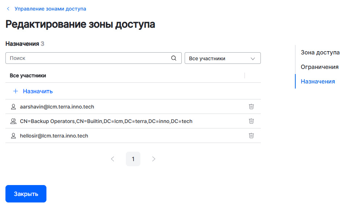Screen dimensions: 345x209
Task: Click the blue Закрыть button
Action: coord(26,194)
